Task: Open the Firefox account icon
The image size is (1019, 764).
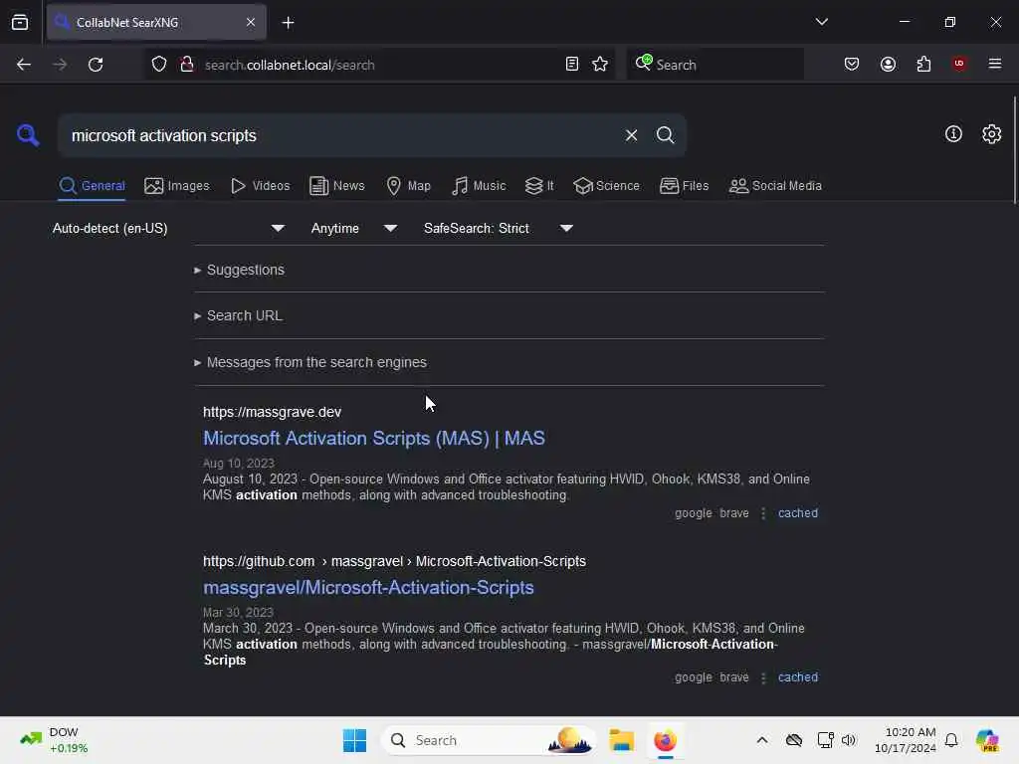Action: [x=888, y=65]
